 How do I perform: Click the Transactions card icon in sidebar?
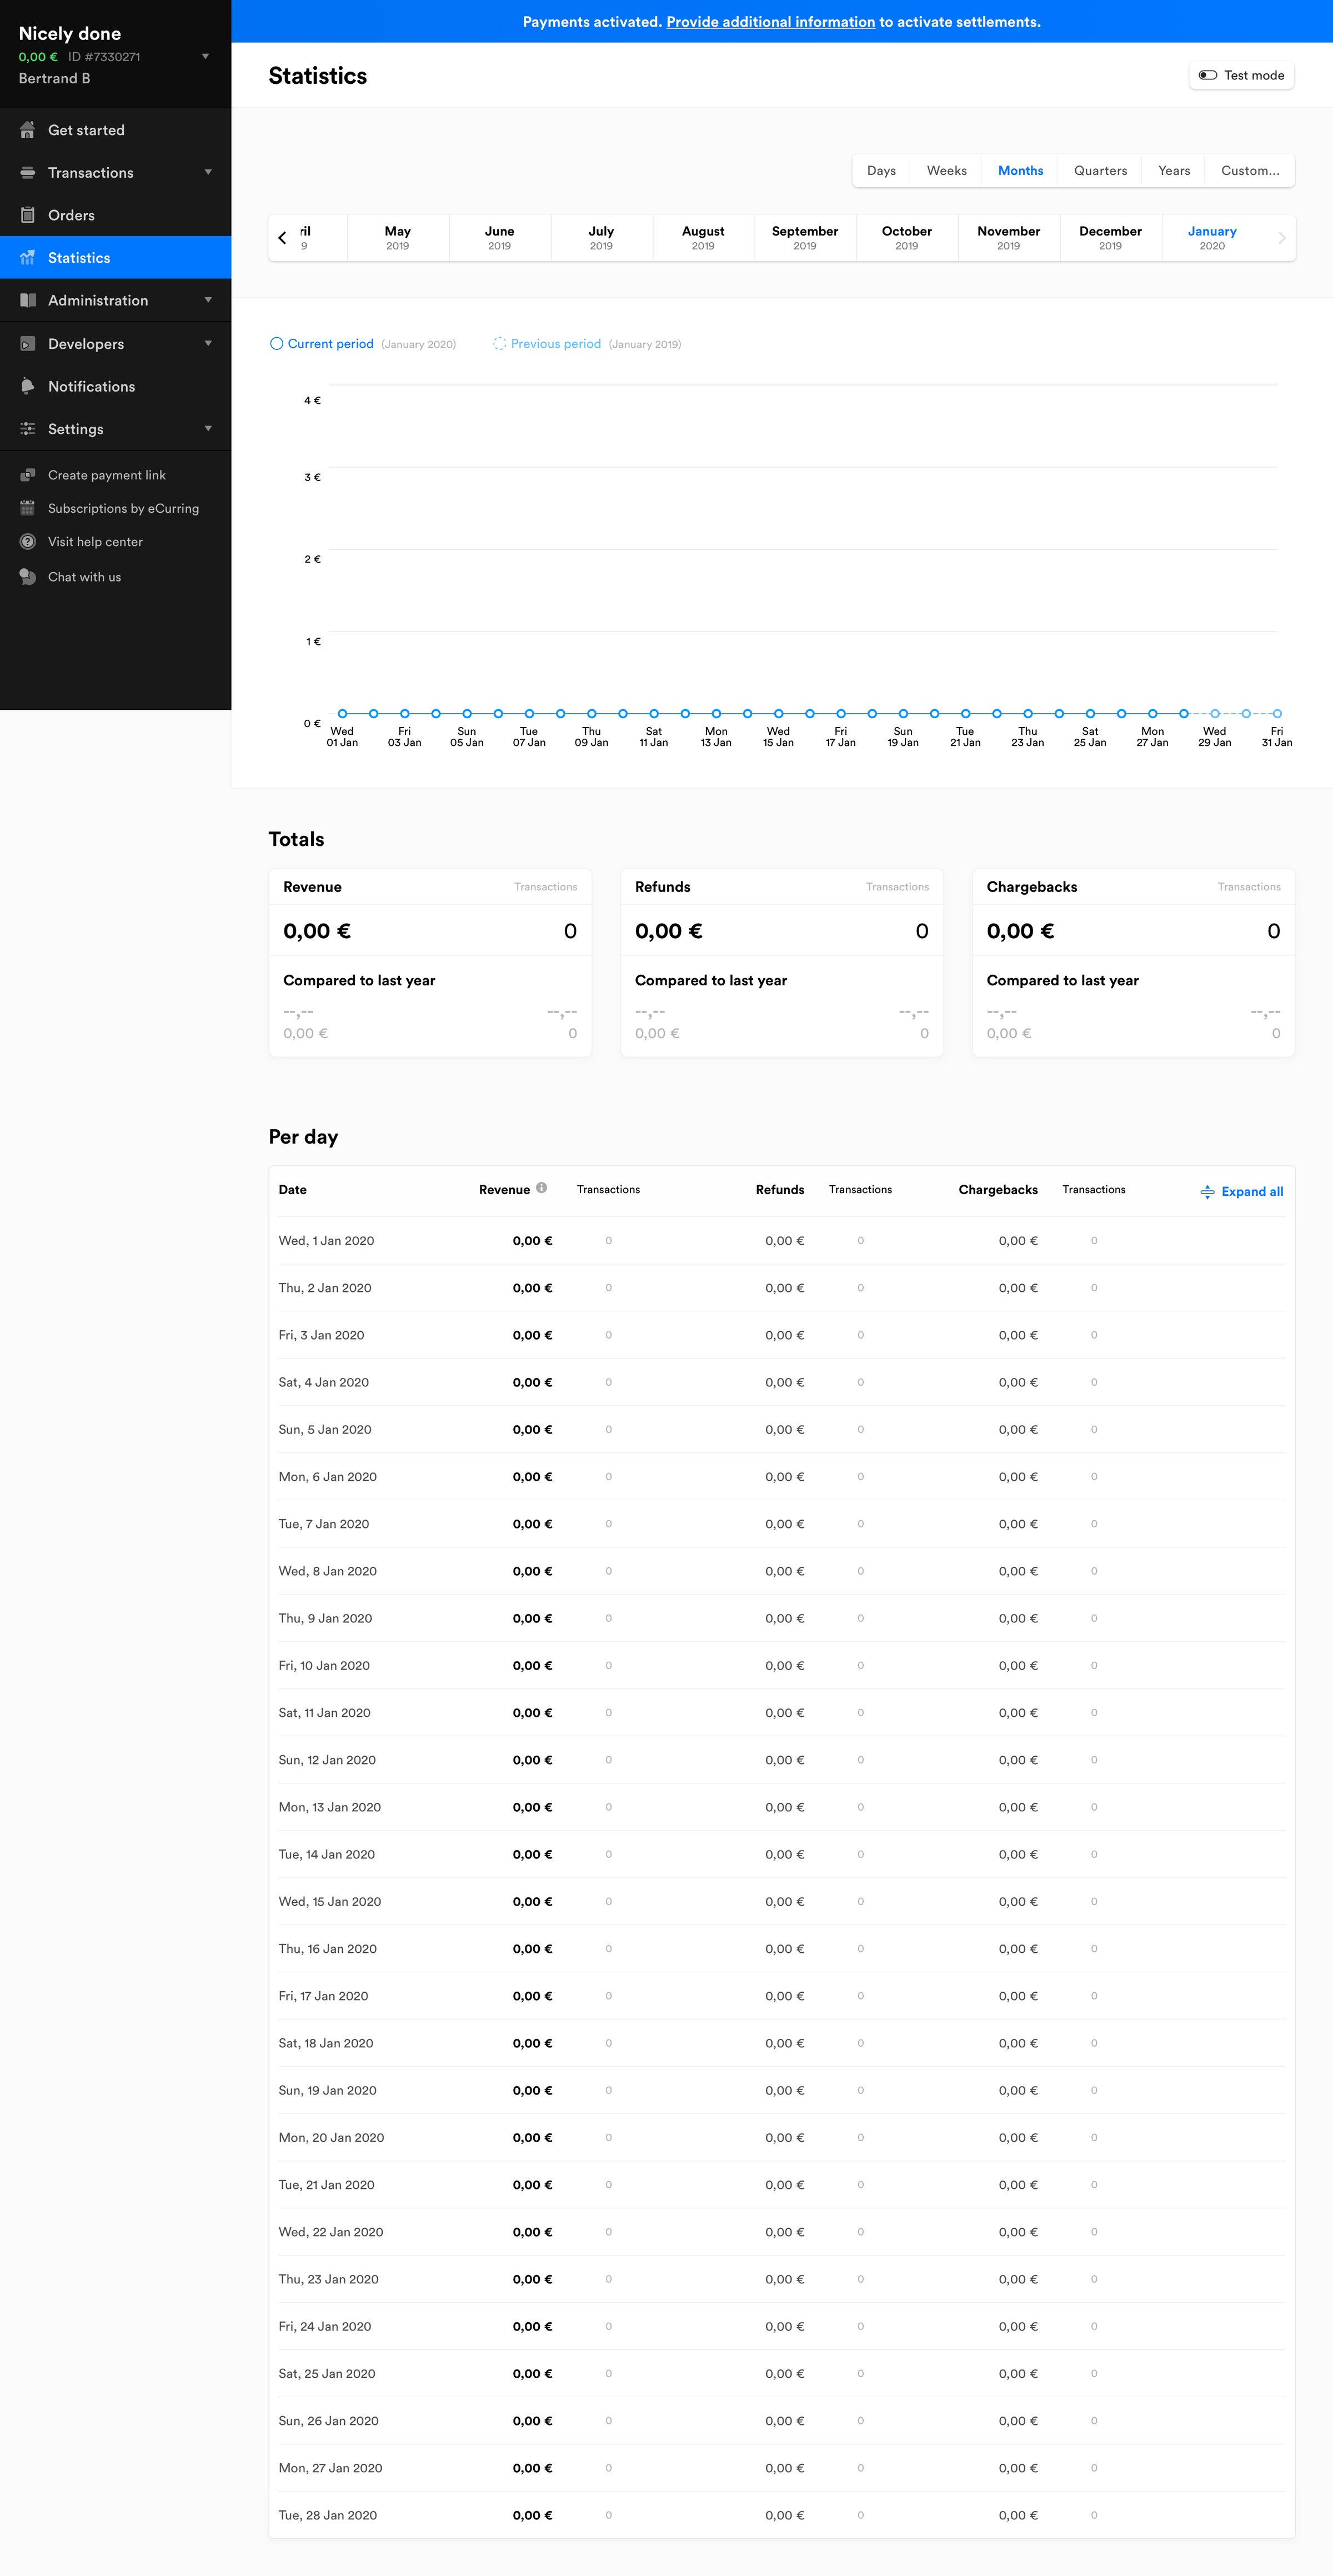pyautogui.click(x=27, y=173)
